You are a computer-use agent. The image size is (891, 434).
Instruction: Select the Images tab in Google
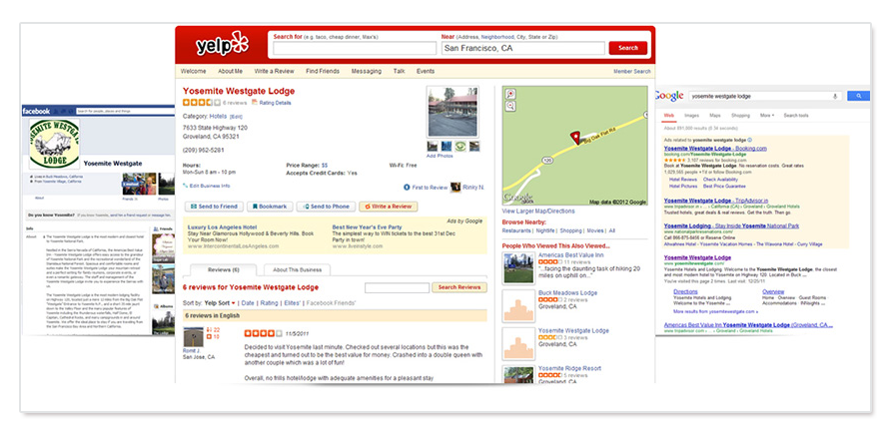click(x=691, y=115)
